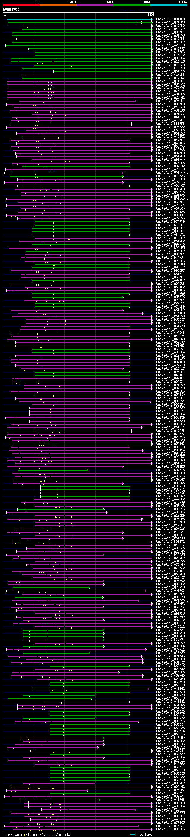Select the UniRef100_A4QPN8 label

(x=170, y=39)
